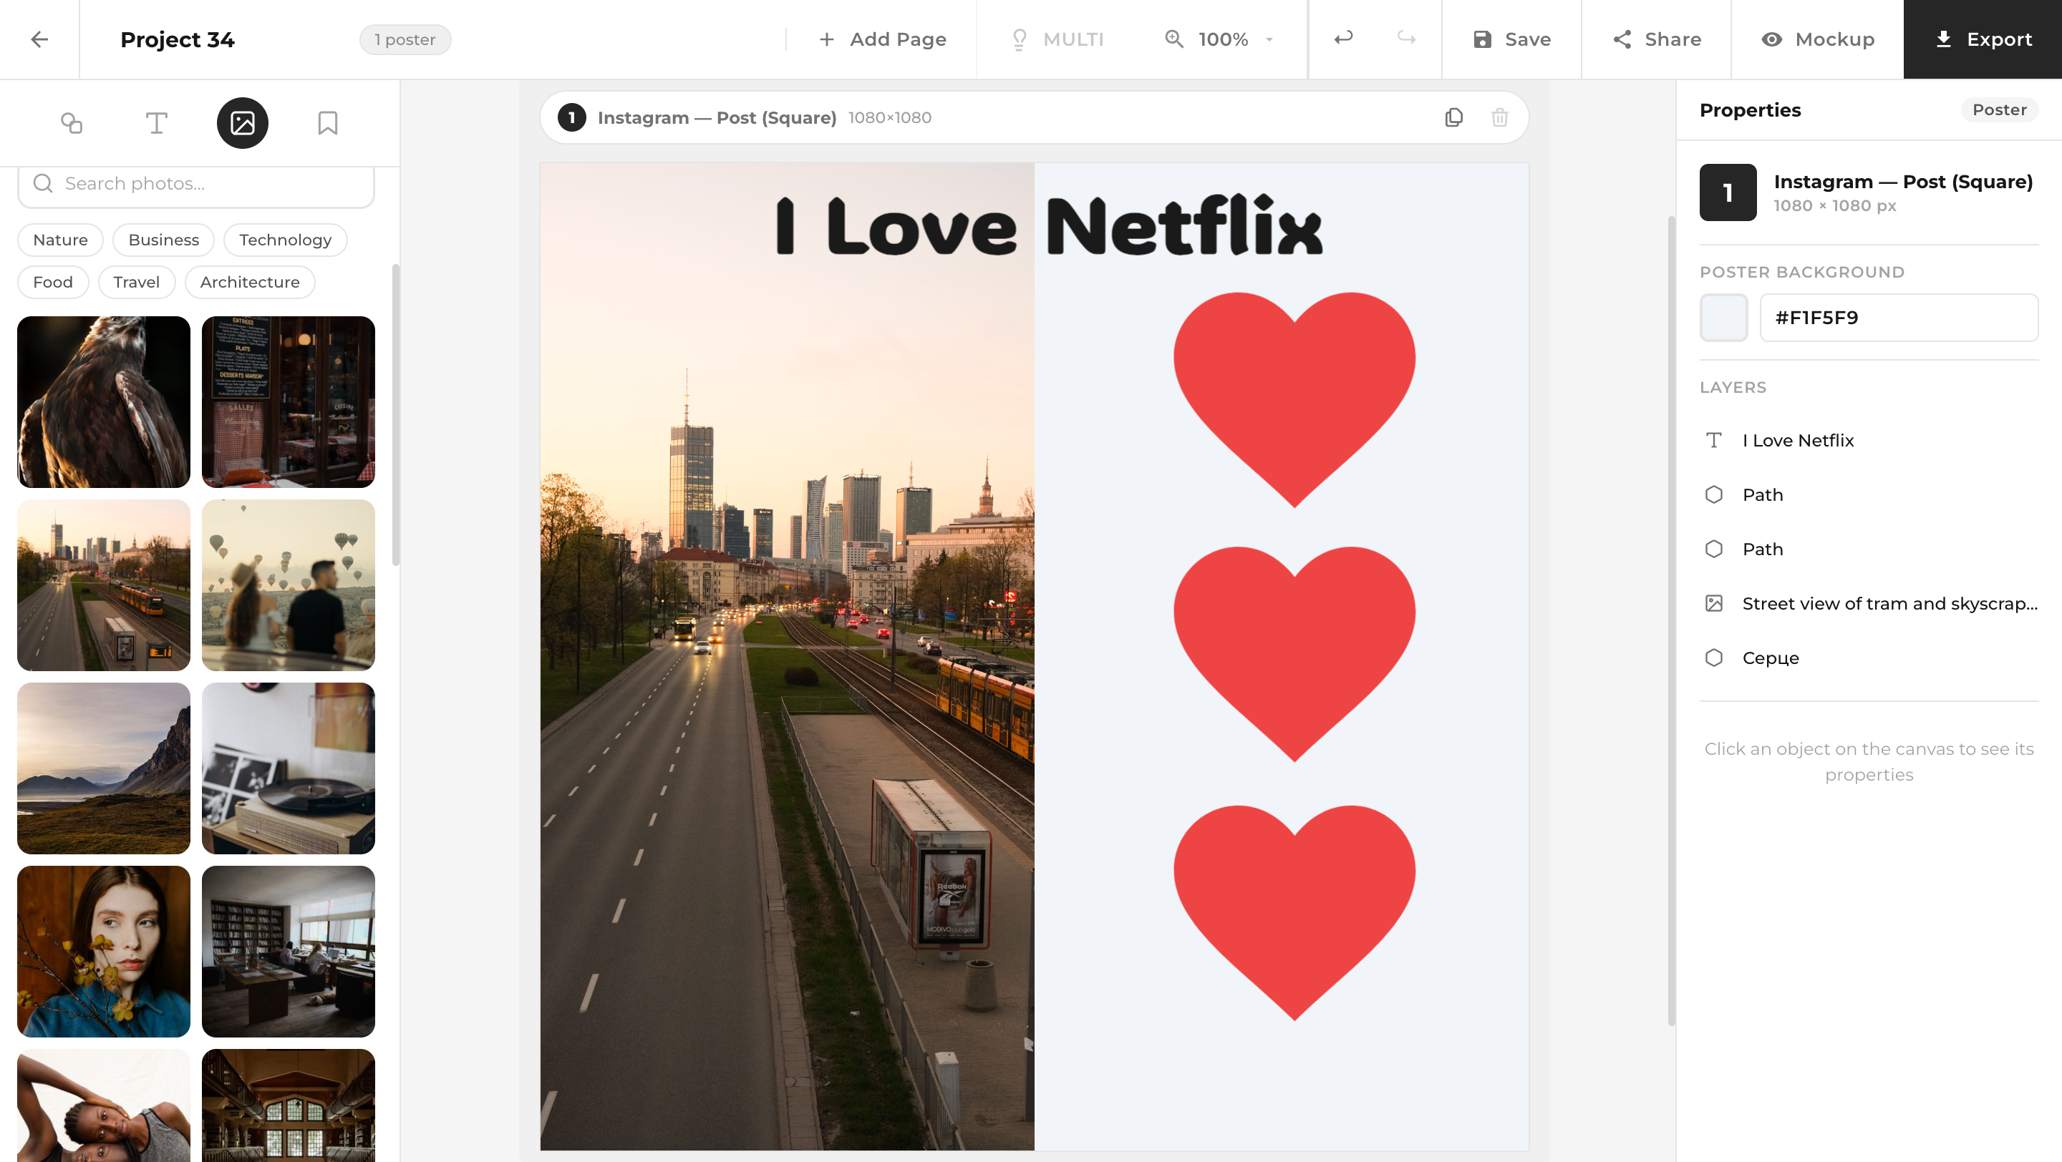Open the saved bookmarks tab

tap(327, 123)
